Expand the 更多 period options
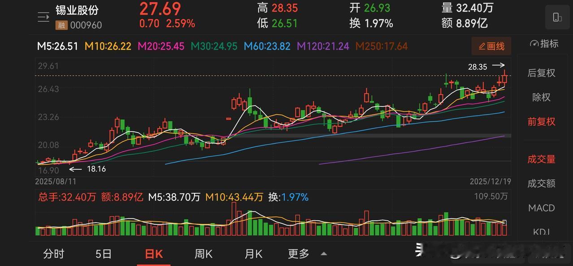This screenshot has width=573, height=266. click(307, 254)
